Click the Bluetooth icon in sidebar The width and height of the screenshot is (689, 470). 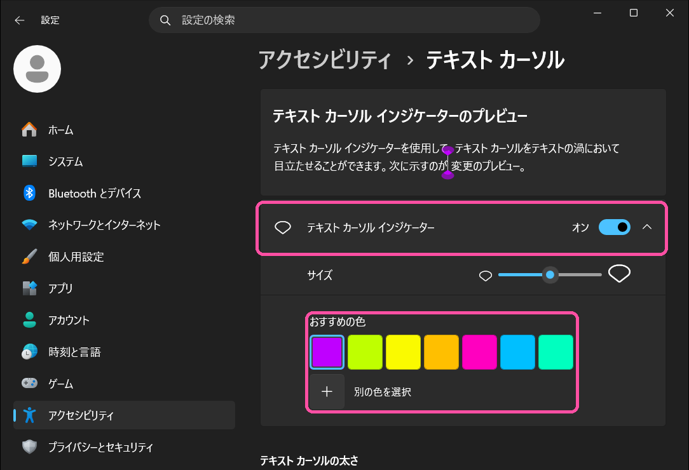click(29, 193)
